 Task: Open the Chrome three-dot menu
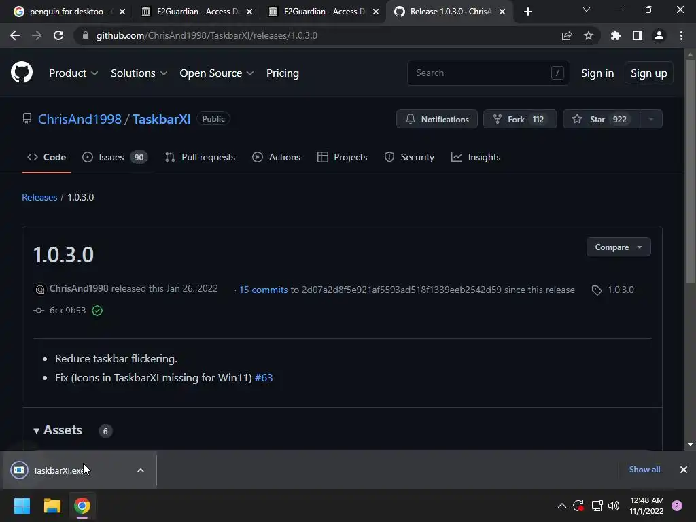coord(681,35)
